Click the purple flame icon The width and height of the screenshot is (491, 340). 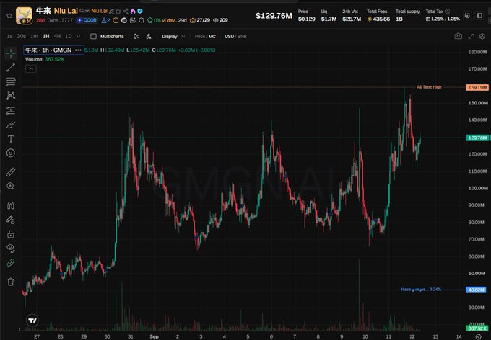point(133,12)
